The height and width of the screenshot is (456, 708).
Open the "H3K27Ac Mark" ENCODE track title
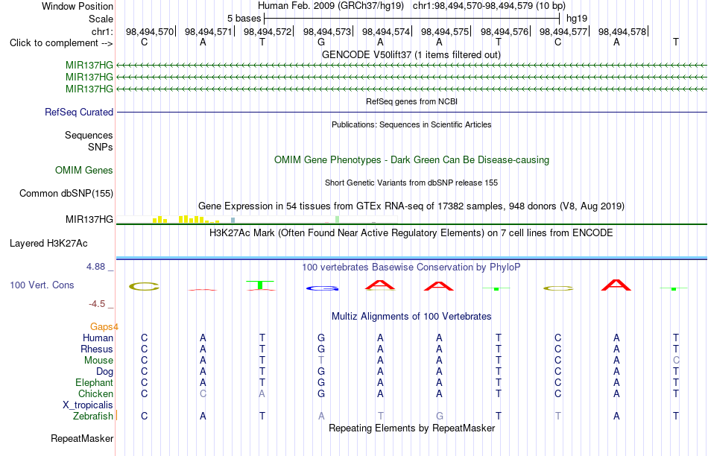[x=411, y=233]
